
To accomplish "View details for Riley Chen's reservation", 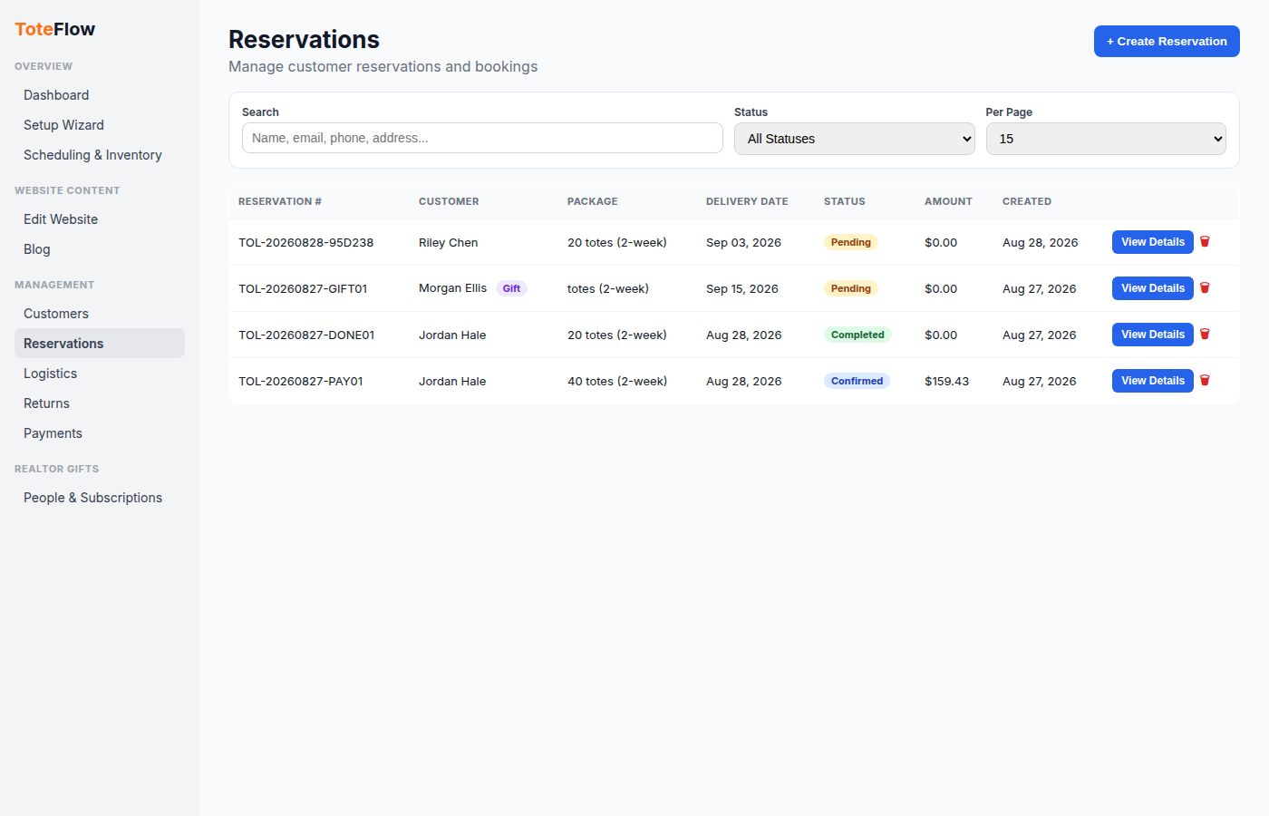I will (1153, 242).
